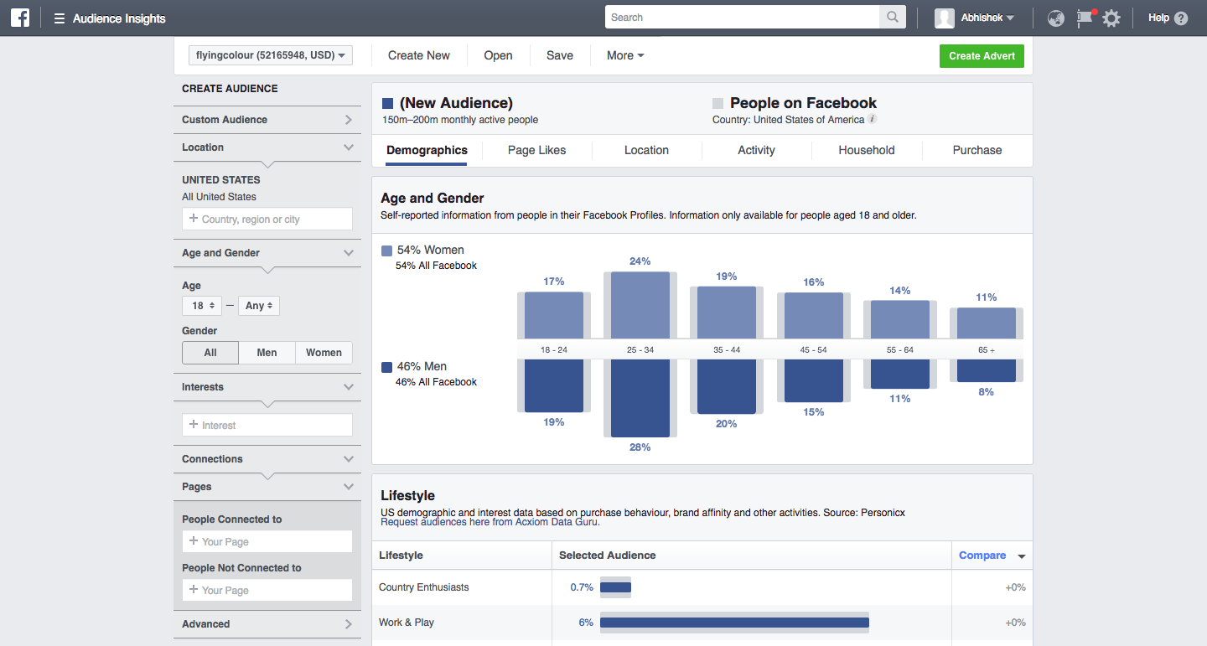This screenshot has width=1207, height=646.
Task: Switch to the Household tab
Action: coord(867,150)
